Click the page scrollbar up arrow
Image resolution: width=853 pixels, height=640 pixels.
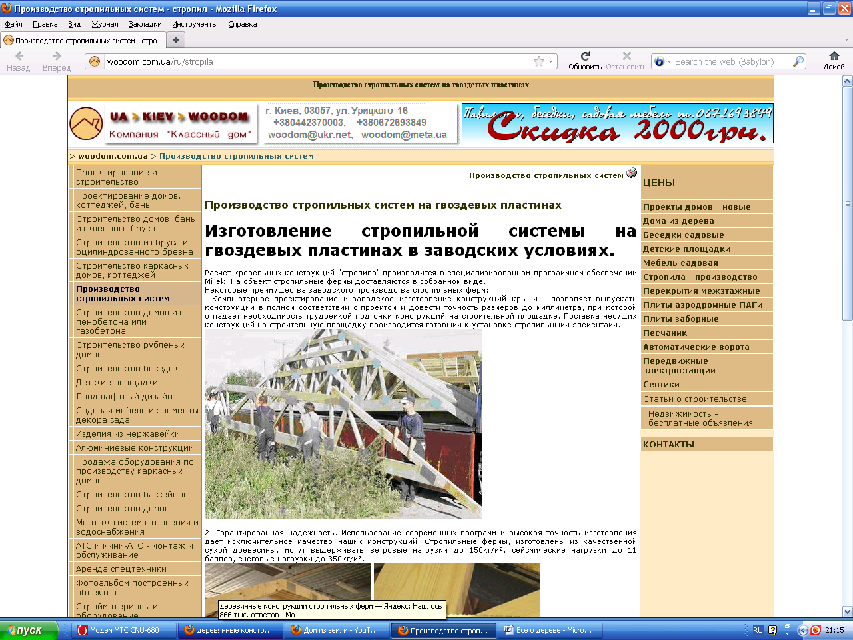pyautogui.click(x=848, y=81)
